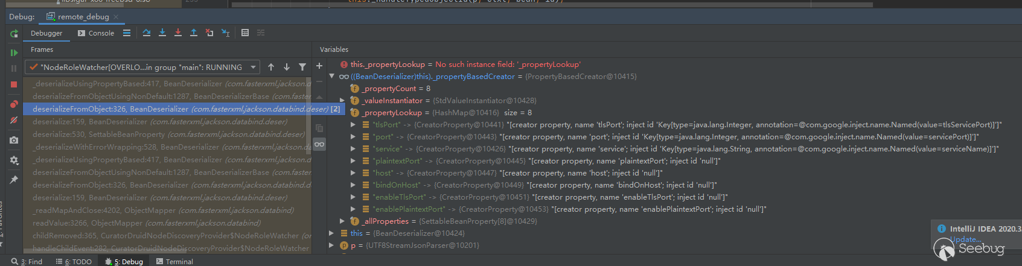Viewport: 1022px width, 266px height.
Task: Open the 5: Debug tool window
Action: point(124,261)
